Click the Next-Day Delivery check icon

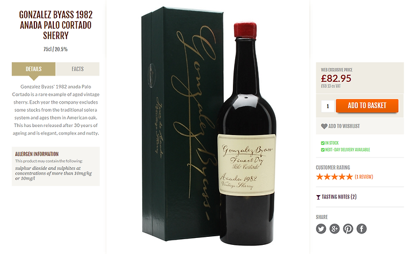[x=322, y=150]
